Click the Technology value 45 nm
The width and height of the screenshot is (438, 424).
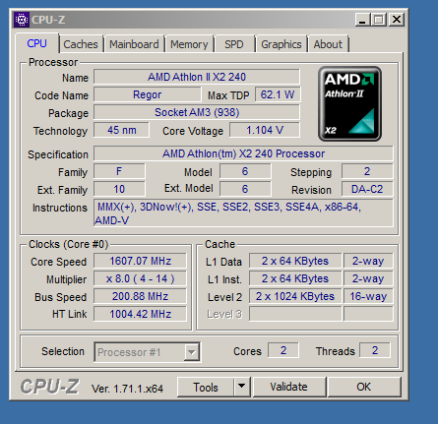coord(121,130)
